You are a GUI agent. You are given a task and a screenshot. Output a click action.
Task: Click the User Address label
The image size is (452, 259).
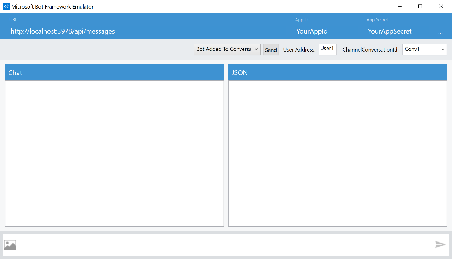coord(299,50)
